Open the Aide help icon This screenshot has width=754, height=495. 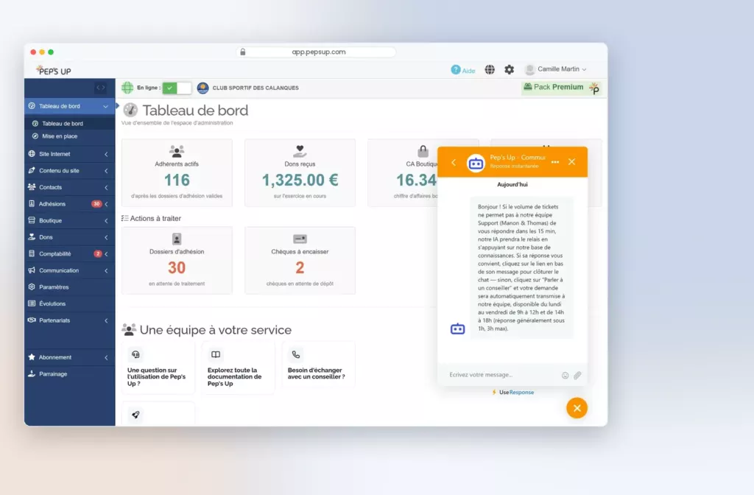pos(455,70)
